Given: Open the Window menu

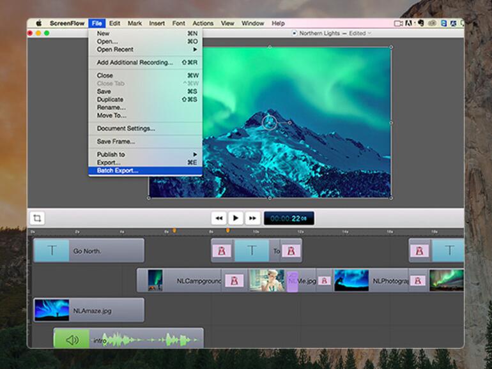Looking at the screenshot, I should click(x=252, y=23).
